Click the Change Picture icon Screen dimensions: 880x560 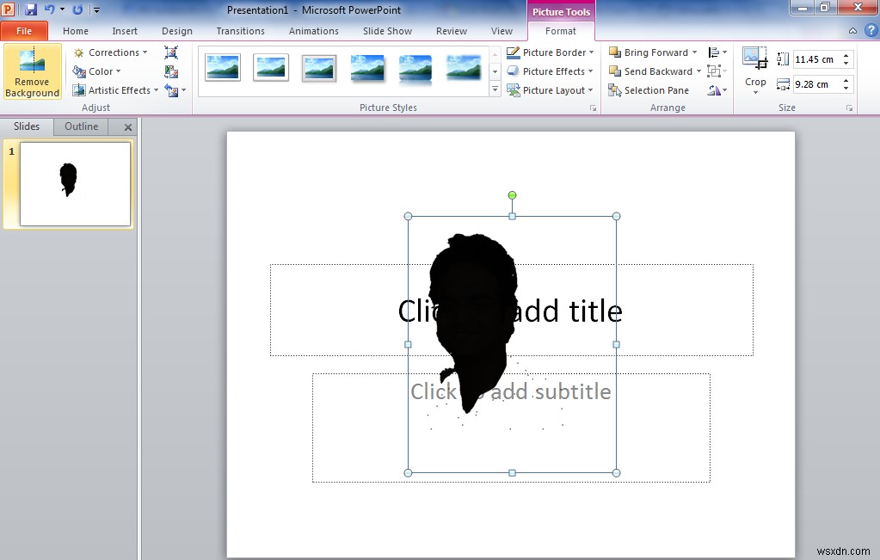pyautogui.click(x=171, y=71)
